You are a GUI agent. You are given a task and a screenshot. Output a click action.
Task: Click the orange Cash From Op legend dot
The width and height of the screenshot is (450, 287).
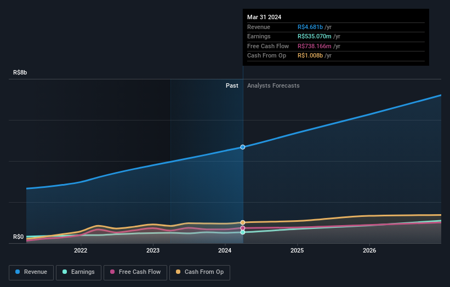178,272
